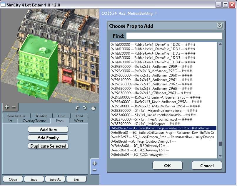Select Rubble4x4x4_DemoPile_1DD2 row
237x186 pixels.
coord(163,53)
